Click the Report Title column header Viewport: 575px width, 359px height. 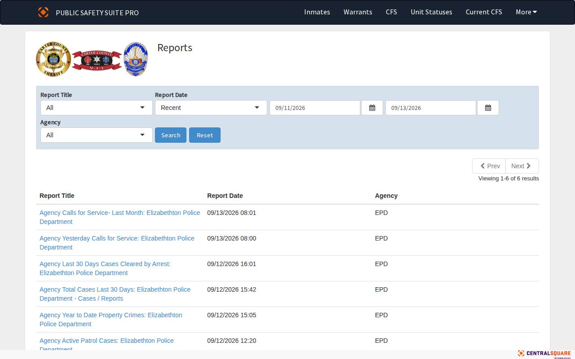[57, 196]
